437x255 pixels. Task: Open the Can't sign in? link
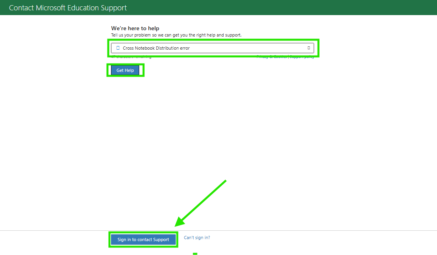tap(197, 238)
